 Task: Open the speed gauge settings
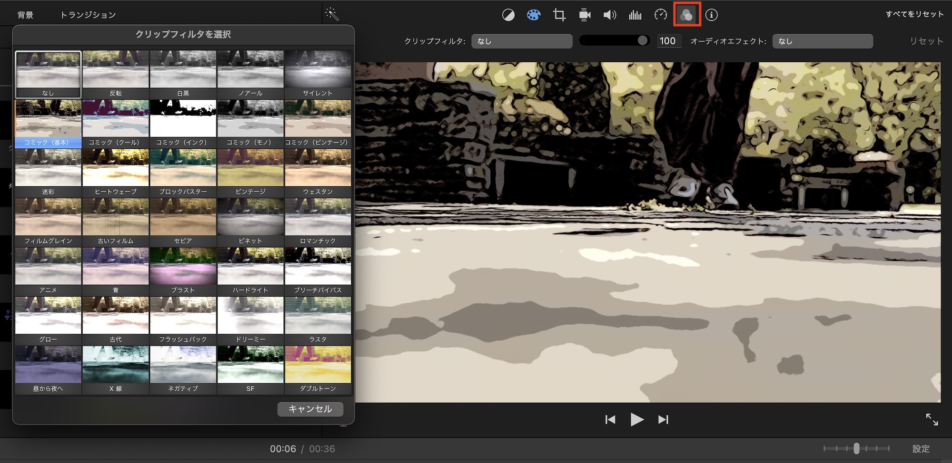[x=661, y=15]
